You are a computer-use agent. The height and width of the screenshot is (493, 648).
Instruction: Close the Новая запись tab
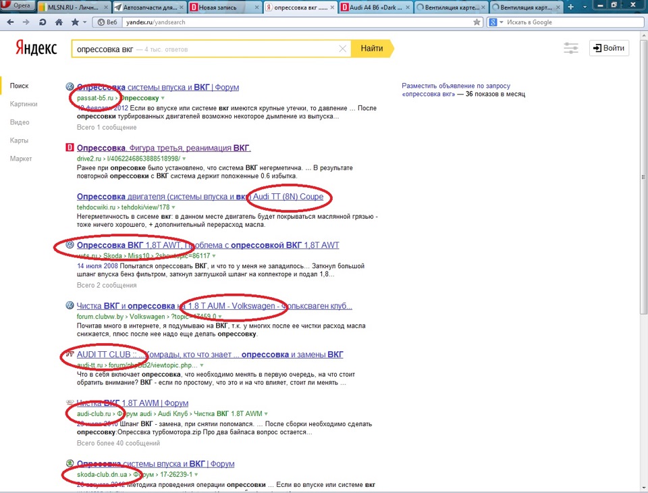256,7
